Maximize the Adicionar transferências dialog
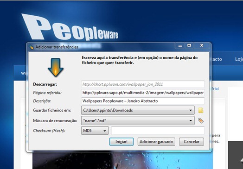The image size is (243, 169). coord(189,45)
